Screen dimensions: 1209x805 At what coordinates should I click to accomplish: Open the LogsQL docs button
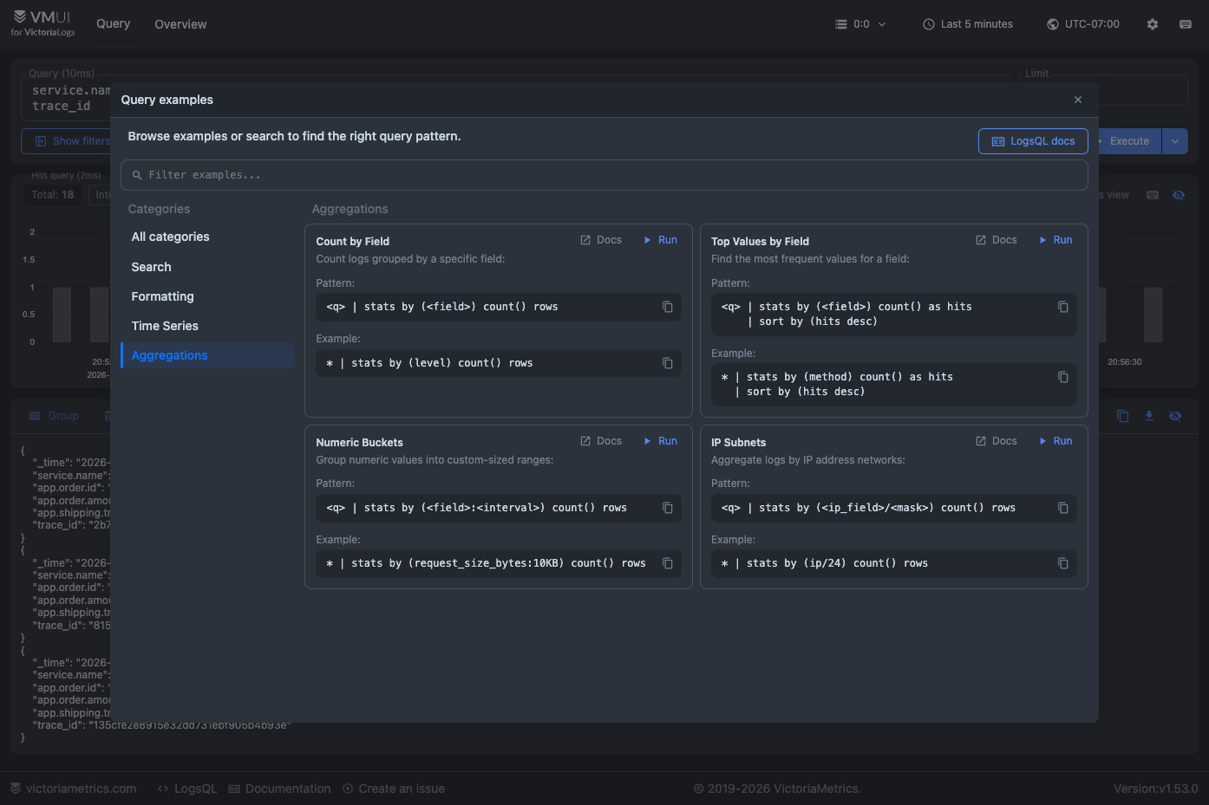1033,141
